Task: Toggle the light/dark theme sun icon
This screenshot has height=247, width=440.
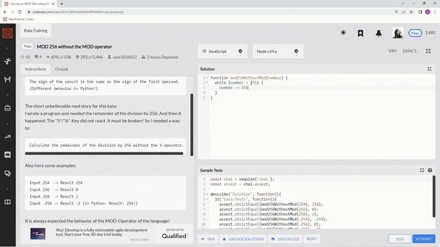Action: click(343, 33)
